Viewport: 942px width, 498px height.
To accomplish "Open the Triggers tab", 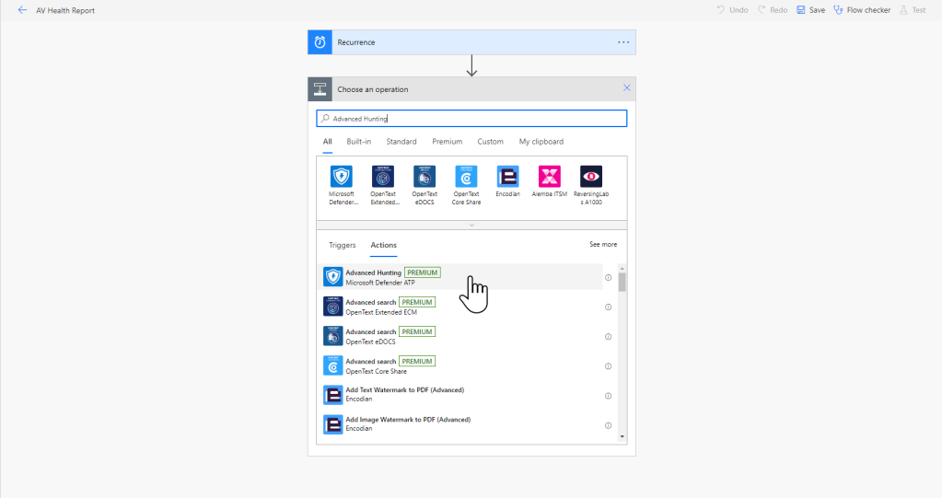I will (342, 245).
